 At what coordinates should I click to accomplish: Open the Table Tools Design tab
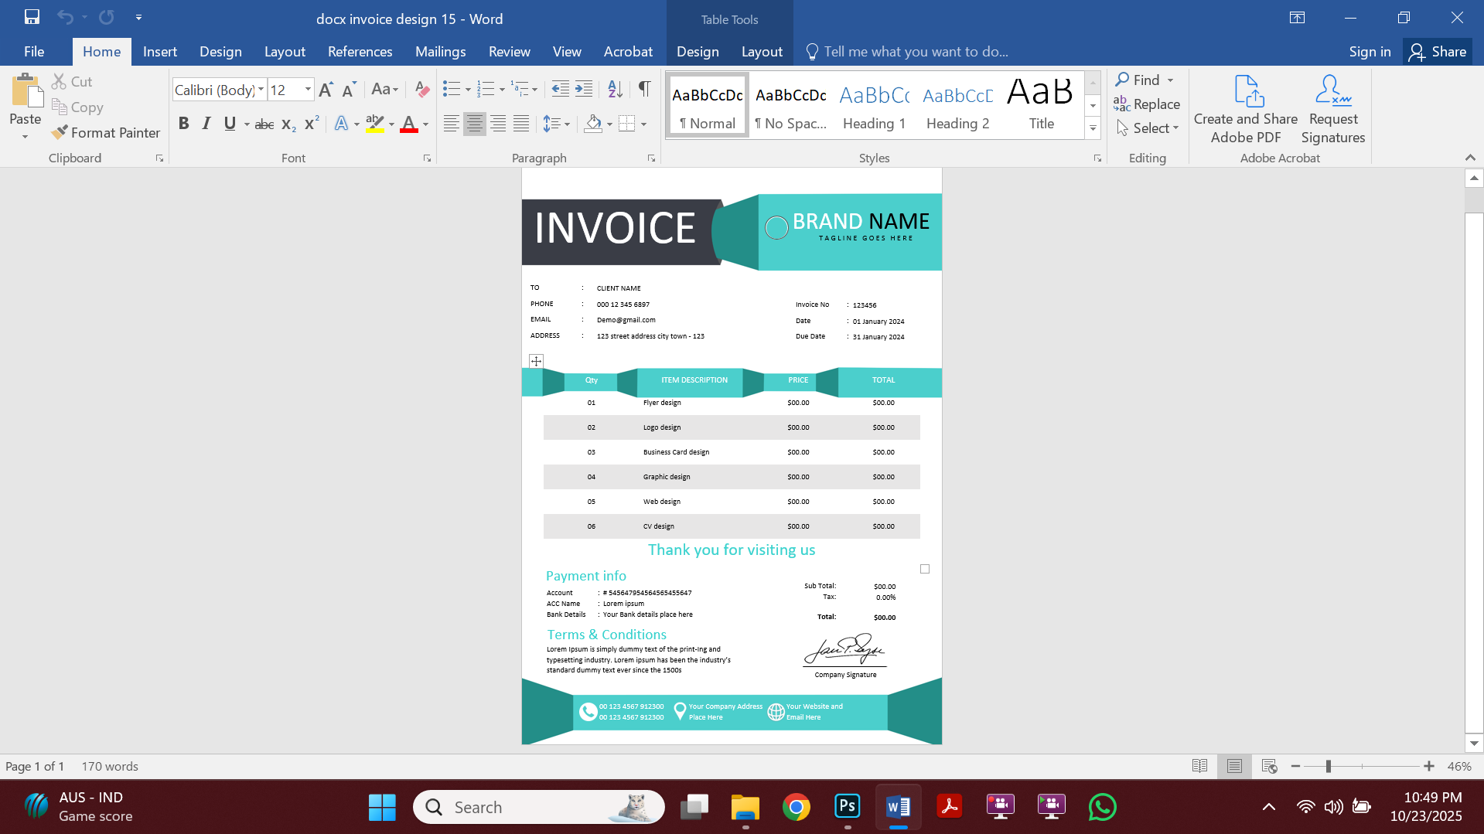point(697,51)
